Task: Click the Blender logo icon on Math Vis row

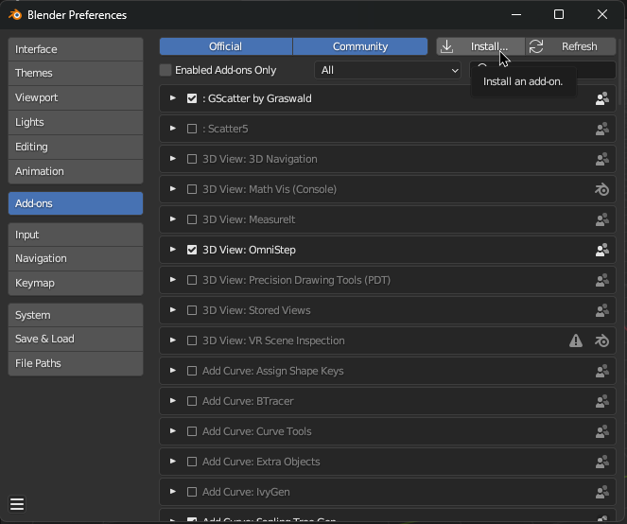Action: [601, 189]
